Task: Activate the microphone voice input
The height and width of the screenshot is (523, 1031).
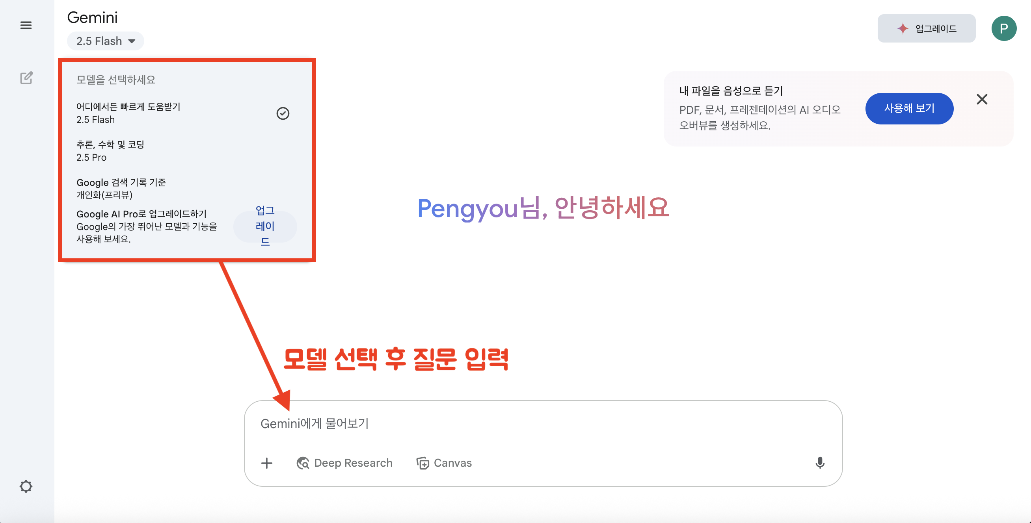Action: tap(820, 463)
